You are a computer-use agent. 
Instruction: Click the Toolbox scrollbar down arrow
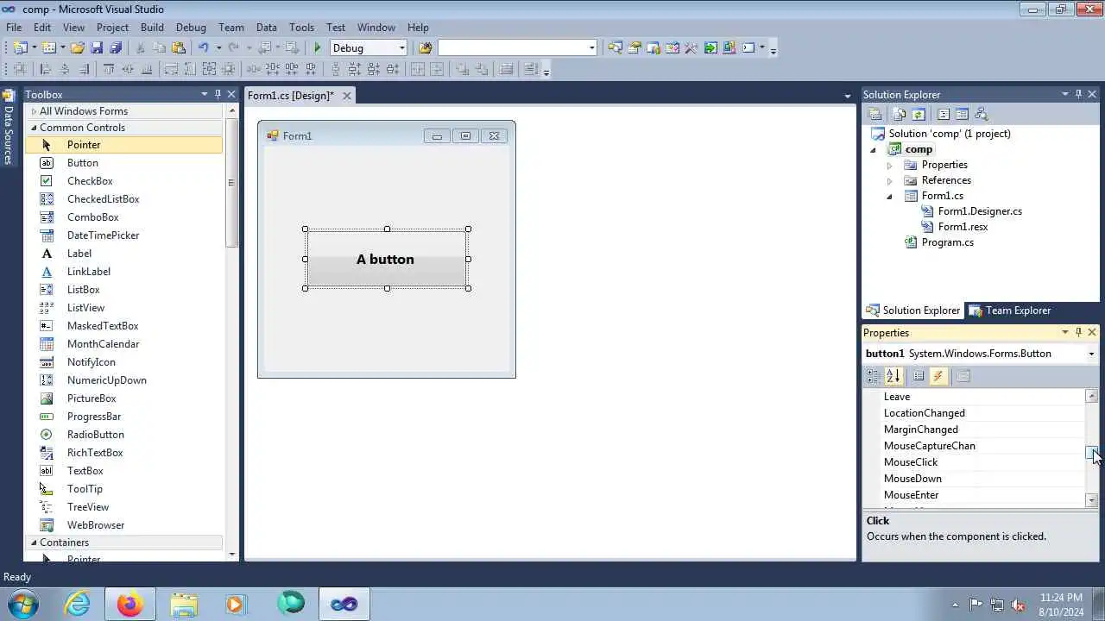(230, 554)
